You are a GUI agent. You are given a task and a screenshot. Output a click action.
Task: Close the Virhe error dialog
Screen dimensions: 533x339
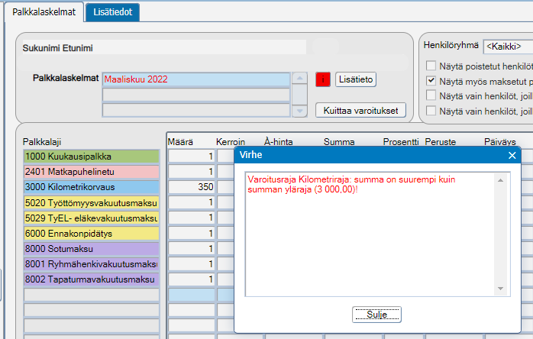(x=512, y=156)
